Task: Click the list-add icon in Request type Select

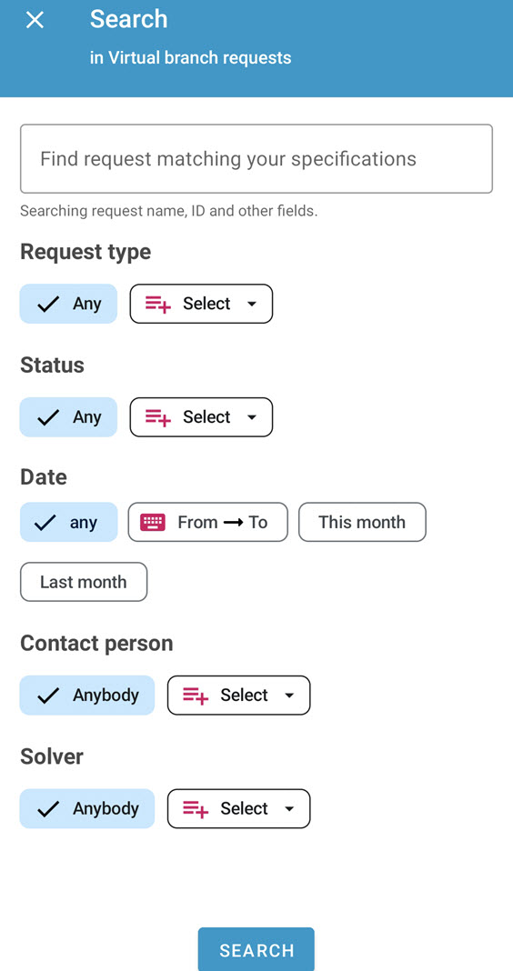Action: pos(158,304)
